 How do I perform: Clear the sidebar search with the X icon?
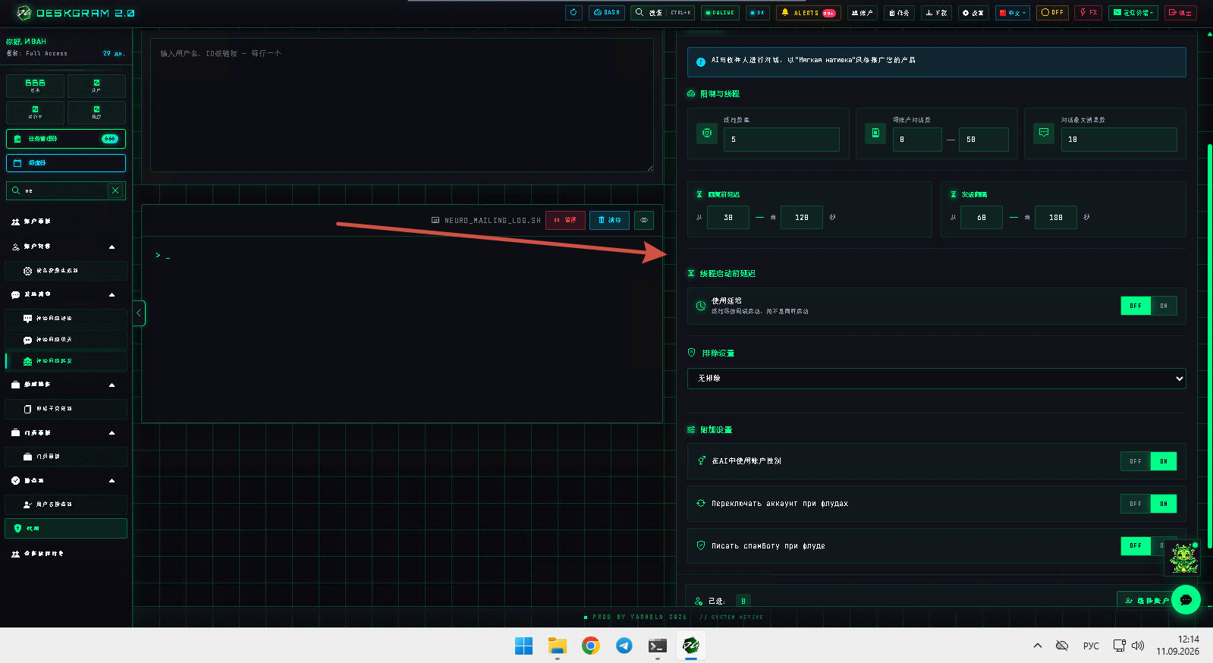tap(115, 190)
